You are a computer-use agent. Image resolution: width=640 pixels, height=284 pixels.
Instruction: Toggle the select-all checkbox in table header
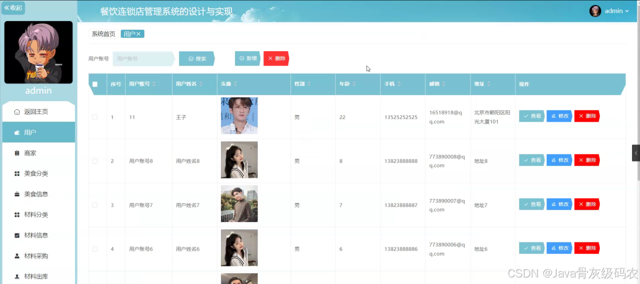pos(95,84)
